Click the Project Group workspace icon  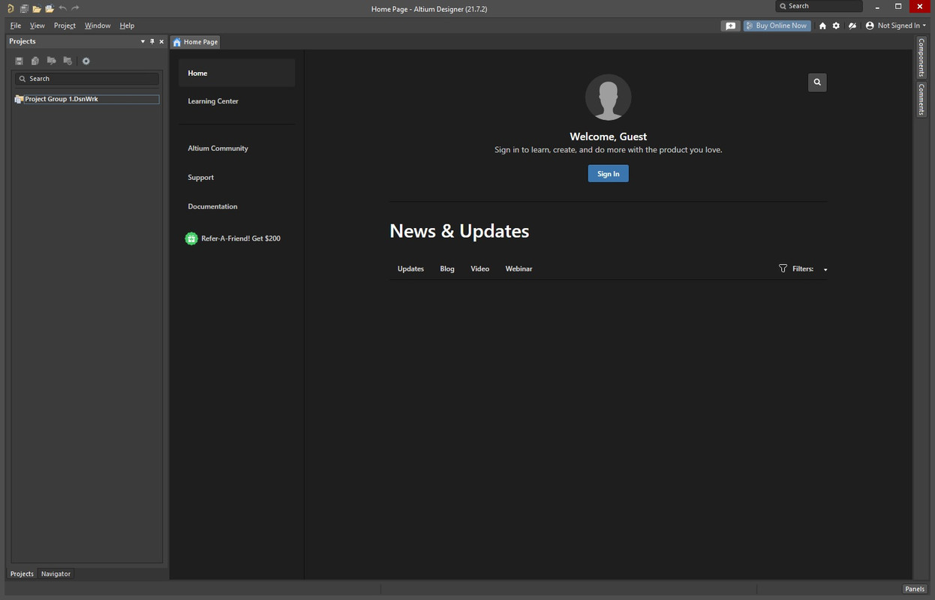(x=20, y=99)
